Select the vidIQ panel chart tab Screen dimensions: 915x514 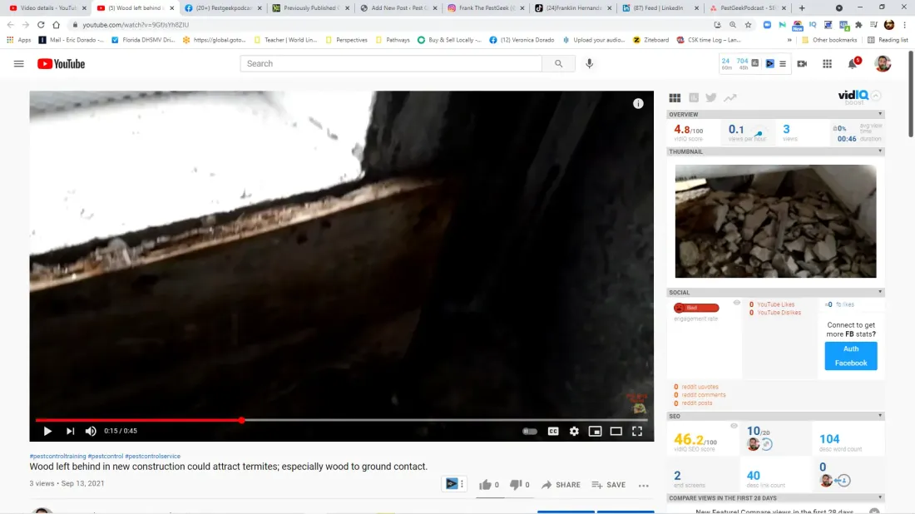tap(694, 97)
